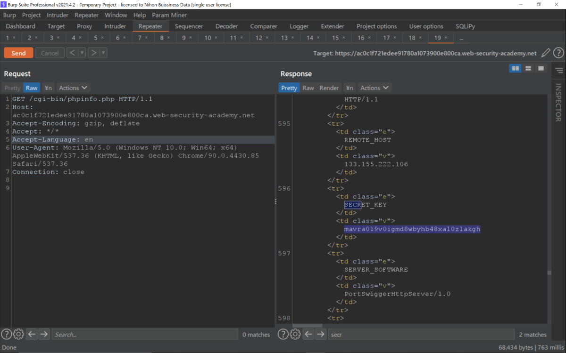The width and height of the screenshot is (566, 353).
Task: Open the Project options tab
Action: [x=376, y=26]
